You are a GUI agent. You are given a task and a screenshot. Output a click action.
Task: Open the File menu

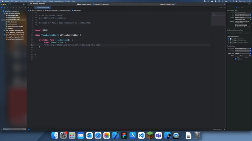pyautogui.click(x=12, y=1)
